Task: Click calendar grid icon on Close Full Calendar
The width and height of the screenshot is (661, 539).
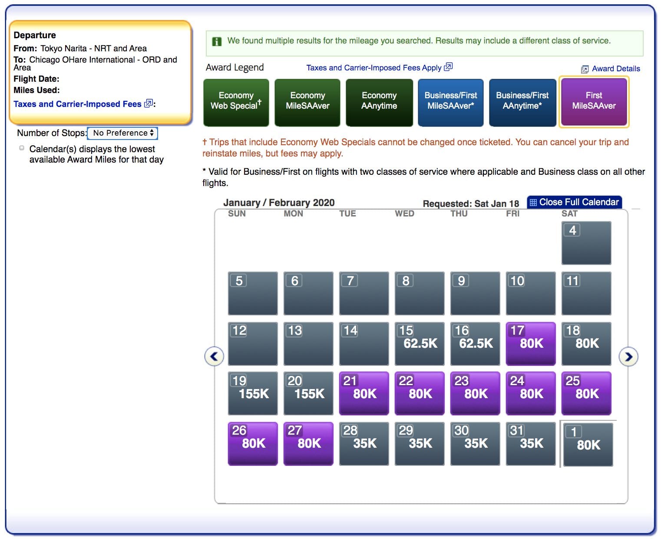Action: (533, 203)
